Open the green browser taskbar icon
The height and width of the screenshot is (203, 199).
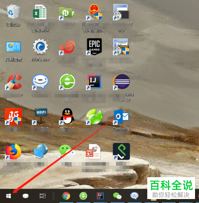point(83,196)
